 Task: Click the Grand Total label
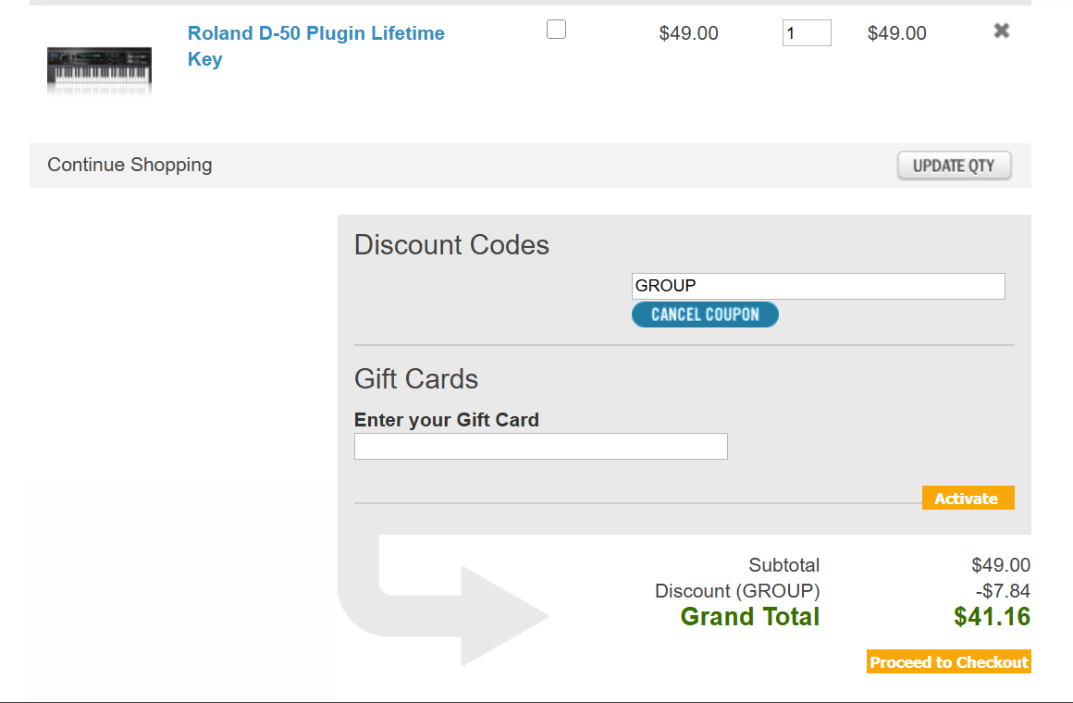pyautogui.click(x=750, y=617)
